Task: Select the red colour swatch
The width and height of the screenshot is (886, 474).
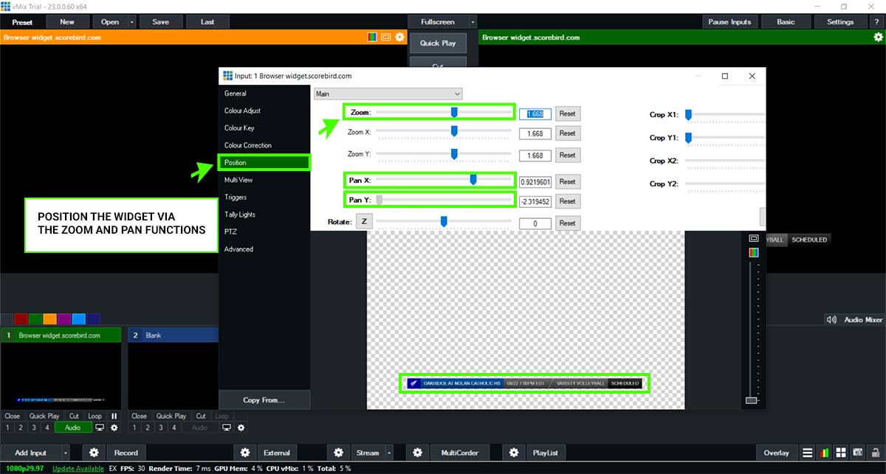Action: click(x=21, y=319)
